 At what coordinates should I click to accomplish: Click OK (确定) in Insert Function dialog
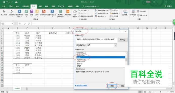(x=112, y=86)
